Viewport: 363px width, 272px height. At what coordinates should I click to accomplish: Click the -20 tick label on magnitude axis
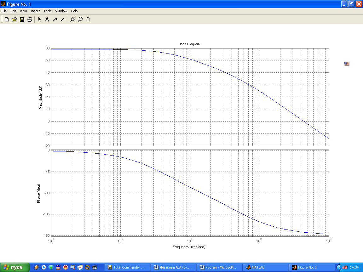(x=47, y=146)
